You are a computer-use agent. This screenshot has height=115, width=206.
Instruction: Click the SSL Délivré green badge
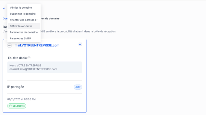(x=17, y=106)
